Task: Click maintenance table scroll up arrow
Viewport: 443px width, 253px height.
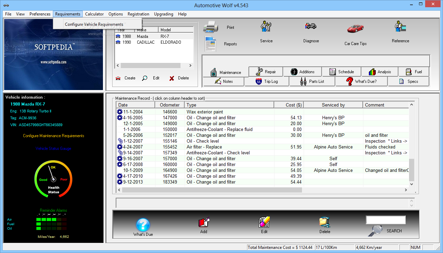Action: (412, 104)
